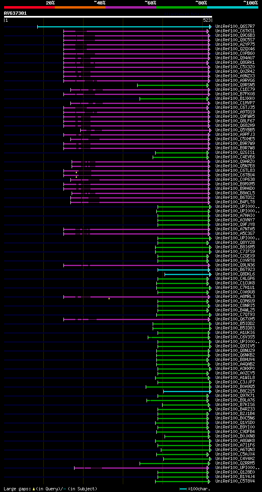Click the cyan ~100% identity legend segment
Image resolution: width=262 pixels, height=492 pixels.
point(233,7)
